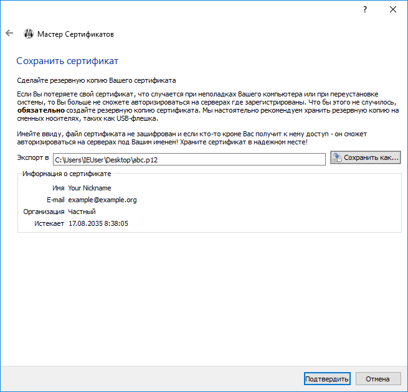Click the expiry date 17.08.2035 8:38:05
Viewport: 408px width, 392px height.
(x=98, y=223)
